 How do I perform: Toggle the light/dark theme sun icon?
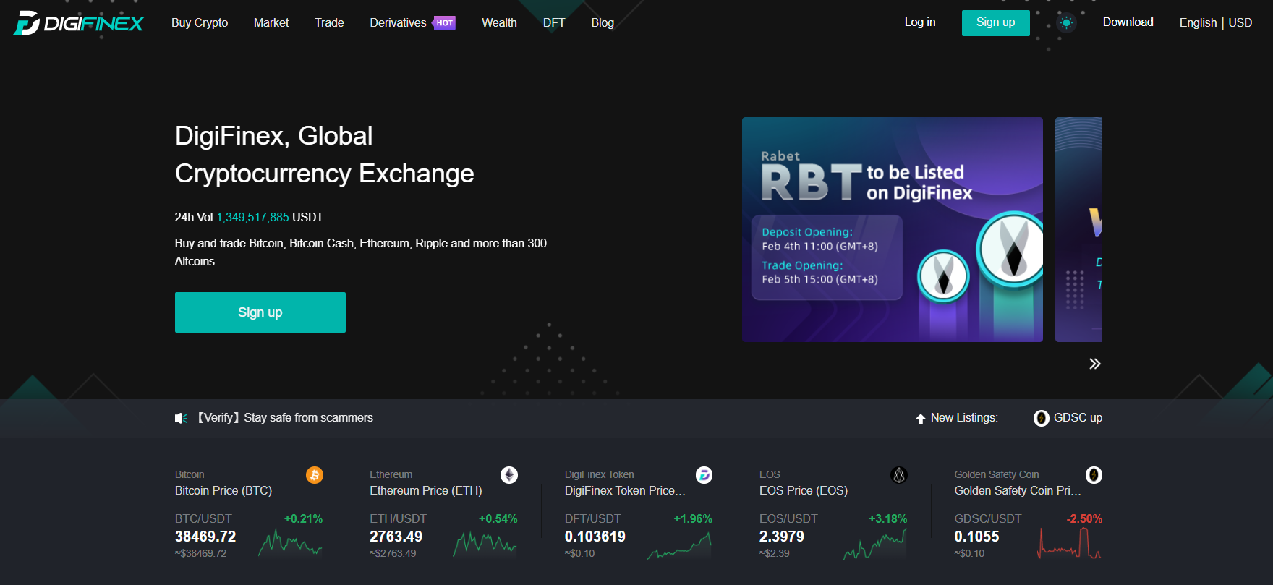click(1066, 22)
